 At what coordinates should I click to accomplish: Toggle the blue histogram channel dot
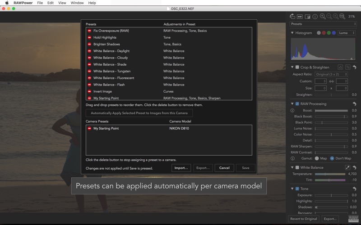334,33
